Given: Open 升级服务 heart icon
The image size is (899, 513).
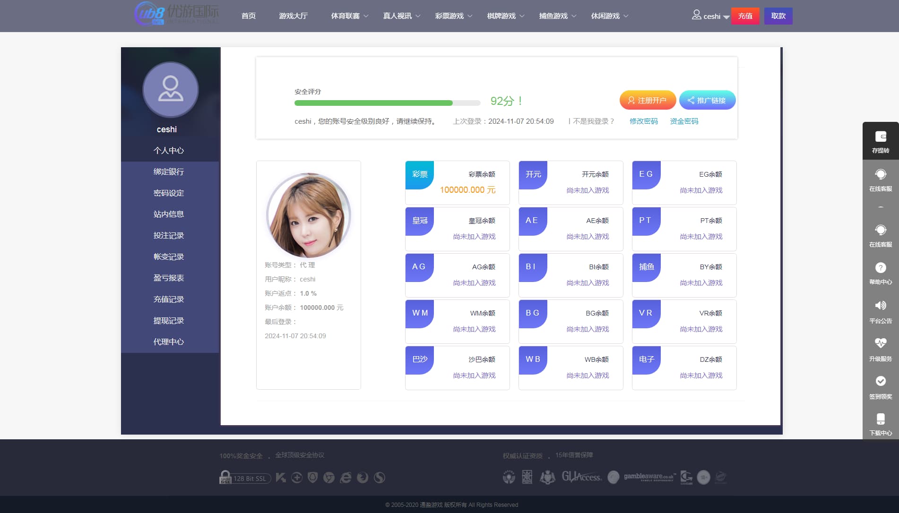Looking at the screenshot, I should (880, 343).
